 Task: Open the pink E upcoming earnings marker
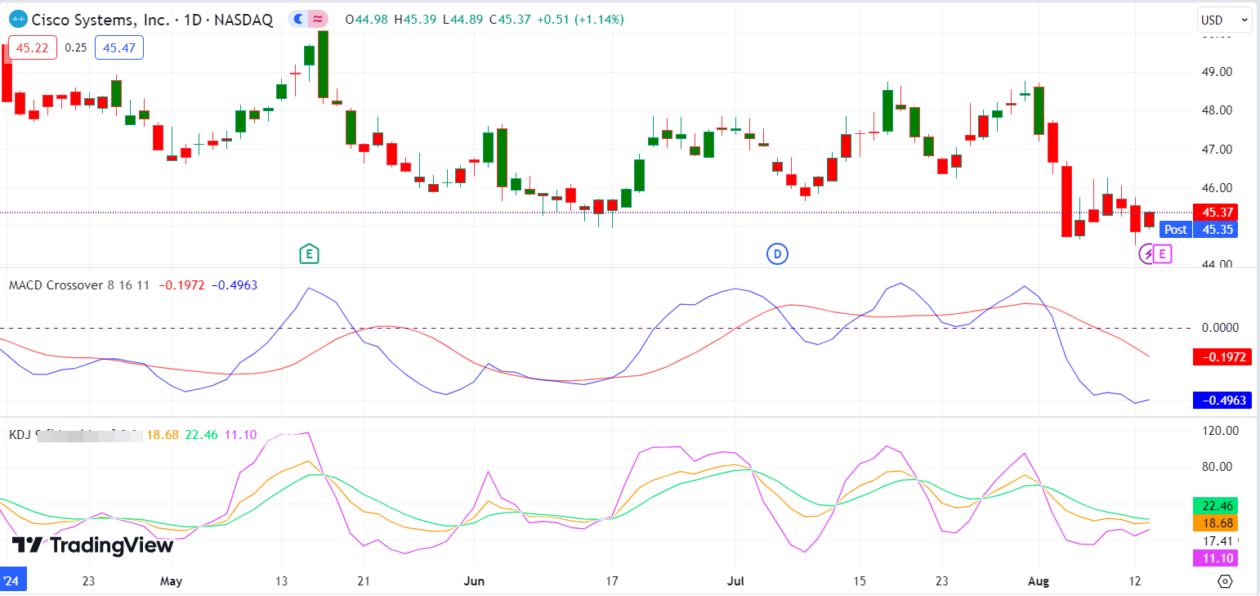1163,254
